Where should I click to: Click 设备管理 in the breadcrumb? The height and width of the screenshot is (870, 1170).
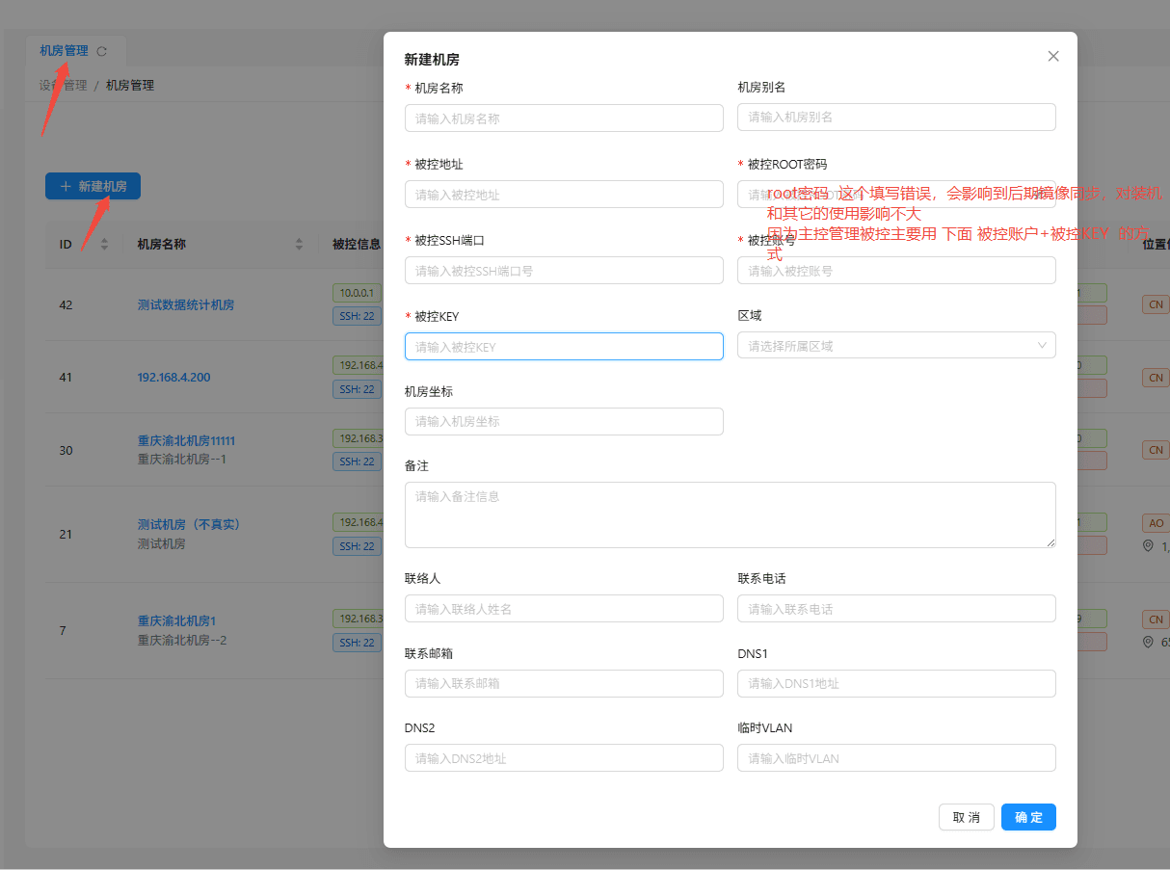pyautogui.click(x=64, y=85)
